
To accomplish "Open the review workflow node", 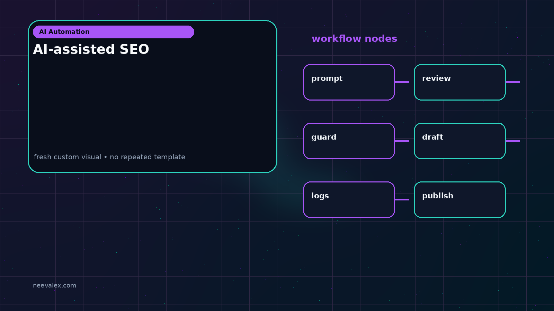I will 460,82.
